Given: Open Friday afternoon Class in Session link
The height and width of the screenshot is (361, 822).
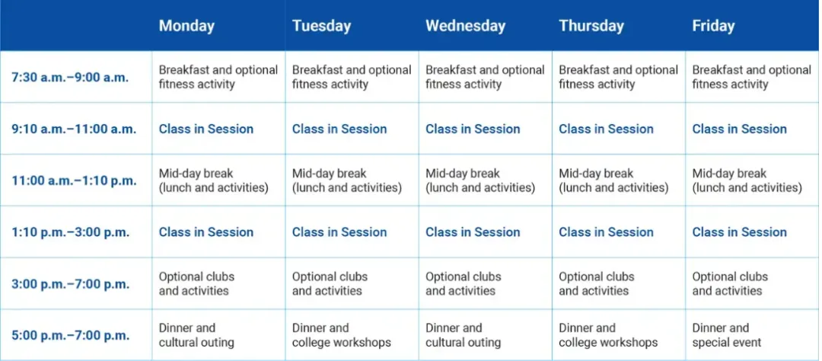Looking at the screenshot, I should click(x=739, y=232).
